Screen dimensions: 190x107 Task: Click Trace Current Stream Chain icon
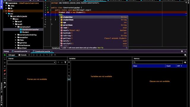coord(55,55)
